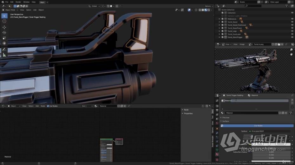This screenshot has height=165, width=295.
Task: Open the Object properties tab icon
Action: tap(217, 129)
